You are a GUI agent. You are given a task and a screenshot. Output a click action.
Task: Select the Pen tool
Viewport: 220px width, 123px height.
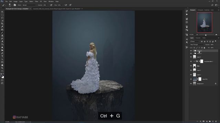click(x=2, y=53)
